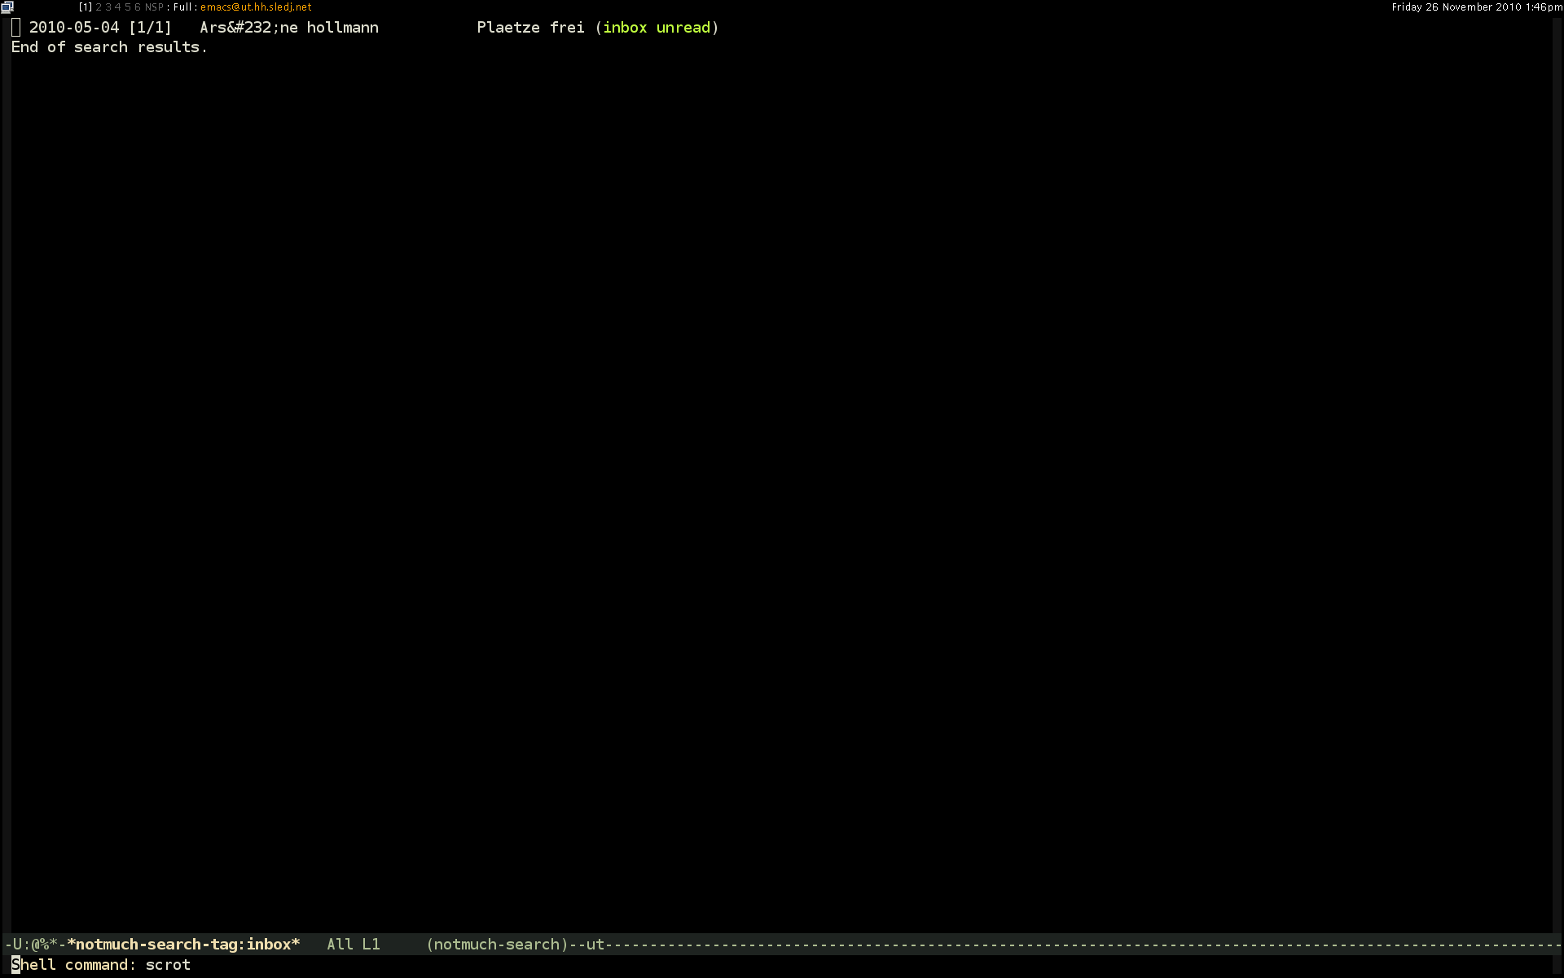The image size is (1564, 978).
Task: Click the [1/1] thread count
Action: (150, 28)
